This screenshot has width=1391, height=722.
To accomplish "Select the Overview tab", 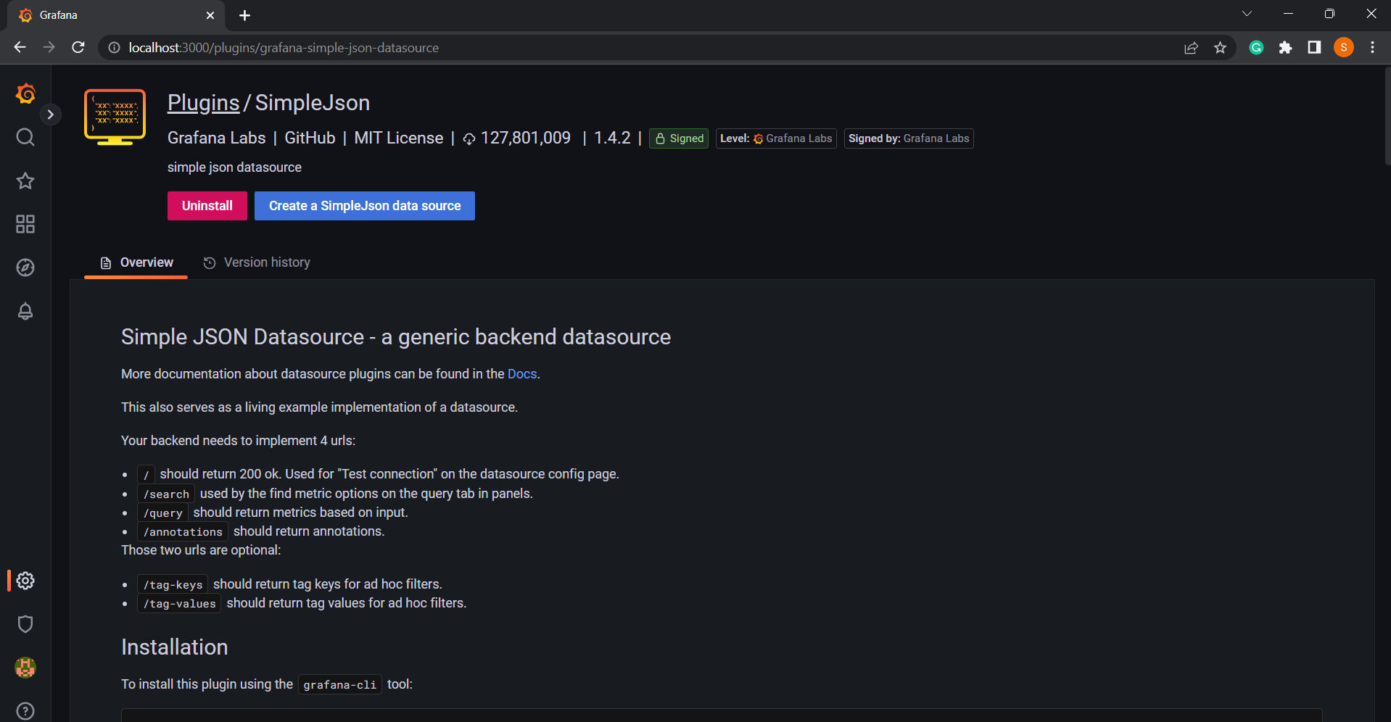I will 136,262.
